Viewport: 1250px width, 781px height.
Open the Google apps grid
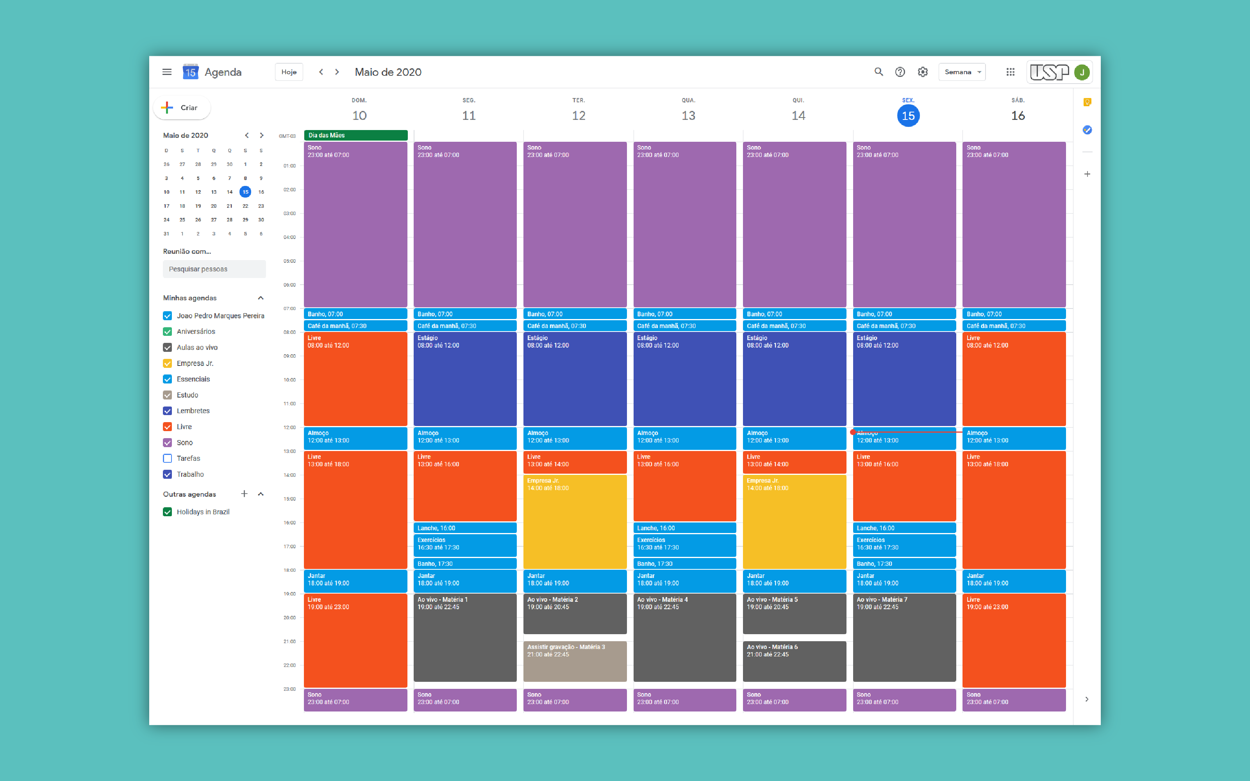[1010, 72]
